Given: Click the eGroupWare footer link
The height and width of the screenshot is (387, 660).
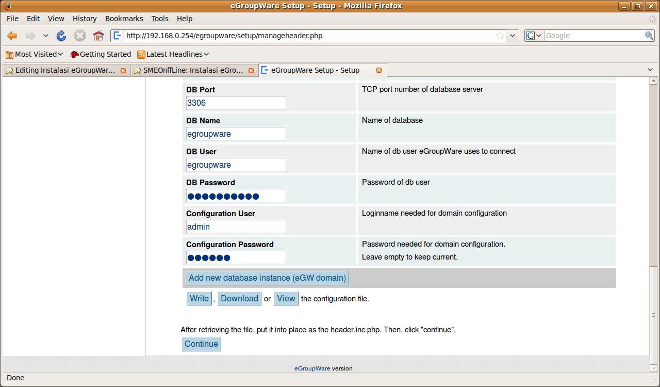Looking at the screenshot, I should 312,368.
